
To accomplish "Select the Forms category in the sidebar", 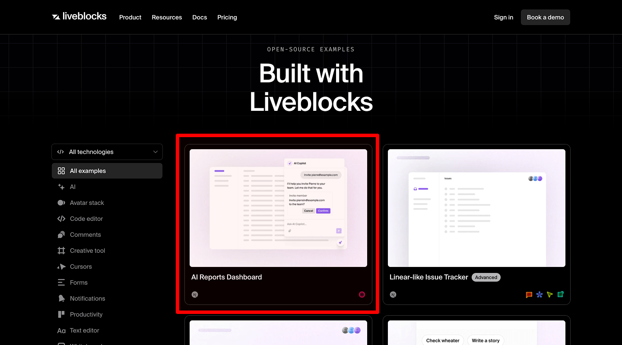I will coord(79,282).
